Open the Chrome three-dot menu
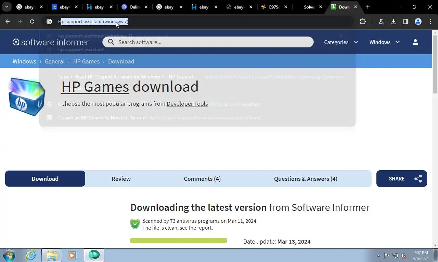Viewport: 438px width, 262px height. [430, 21]
